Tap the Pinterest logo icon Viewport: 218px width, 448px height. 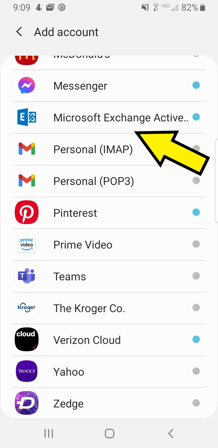click(x=27, y=212)
